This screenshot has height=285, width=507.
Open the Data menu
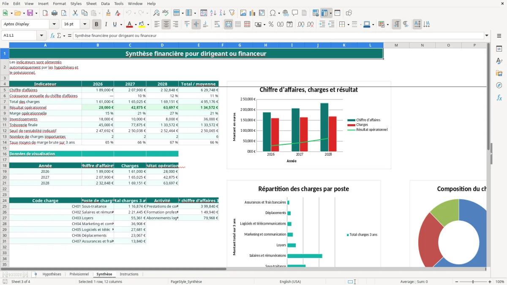pyautogui.click(x=105, y=3)
